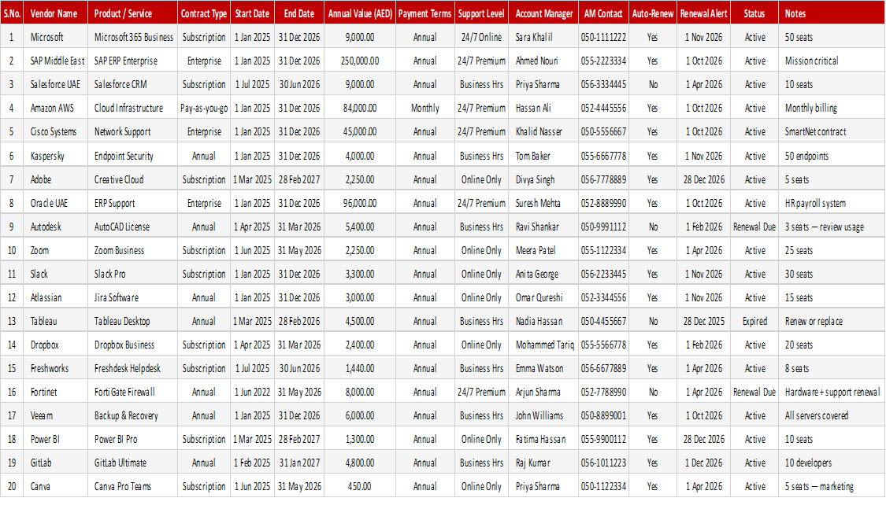
Task: Select the HR payroll system note
Action: pos(831,203)
